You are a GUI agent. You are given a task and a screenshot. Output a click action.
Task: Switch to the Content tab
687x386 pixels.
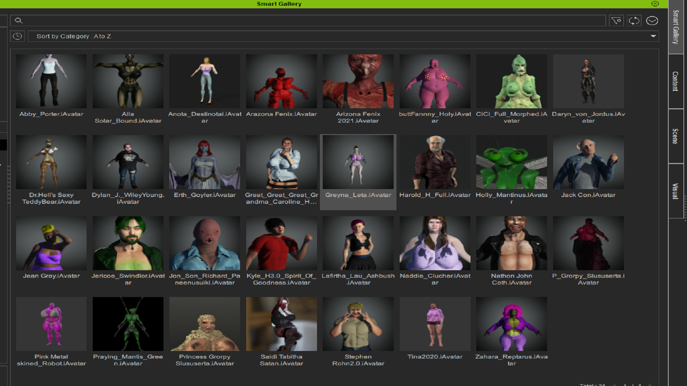(x=676, y=81)
